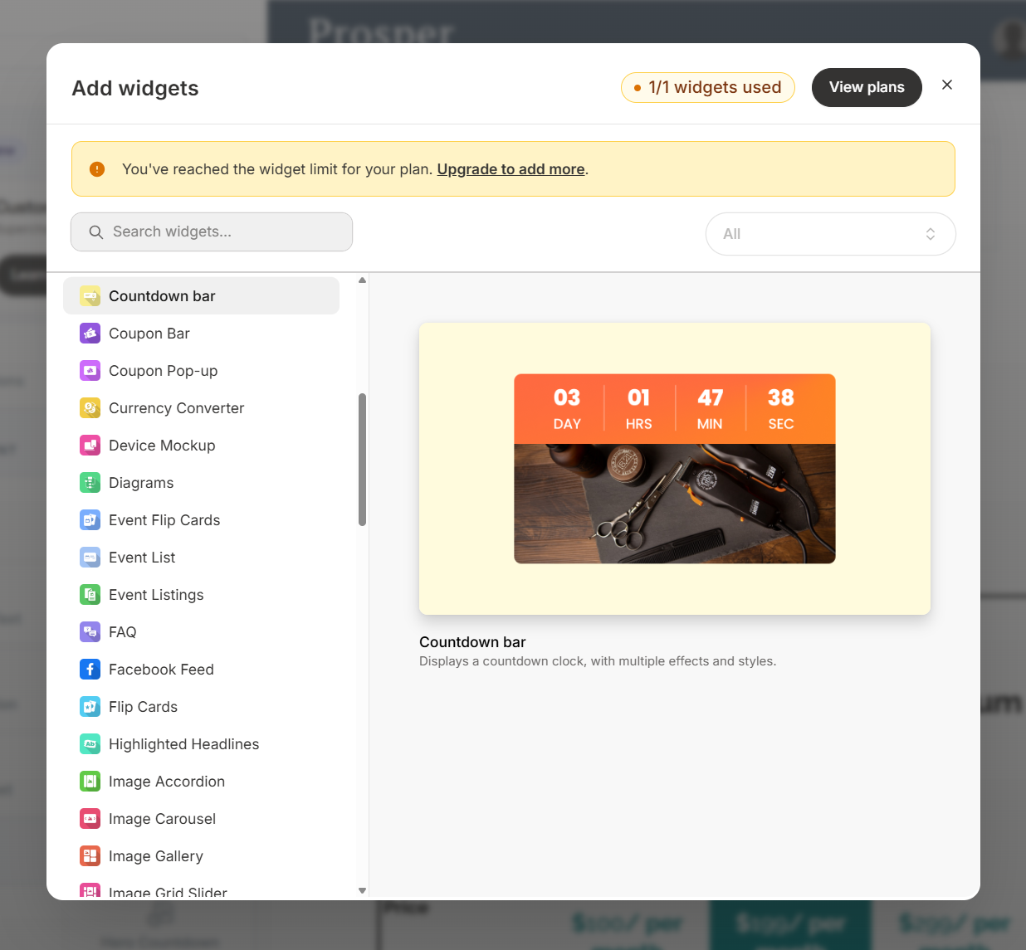The image size is (1026, 950).
Task: Click the Add widgets dialog title
Action: coord(135,88)
